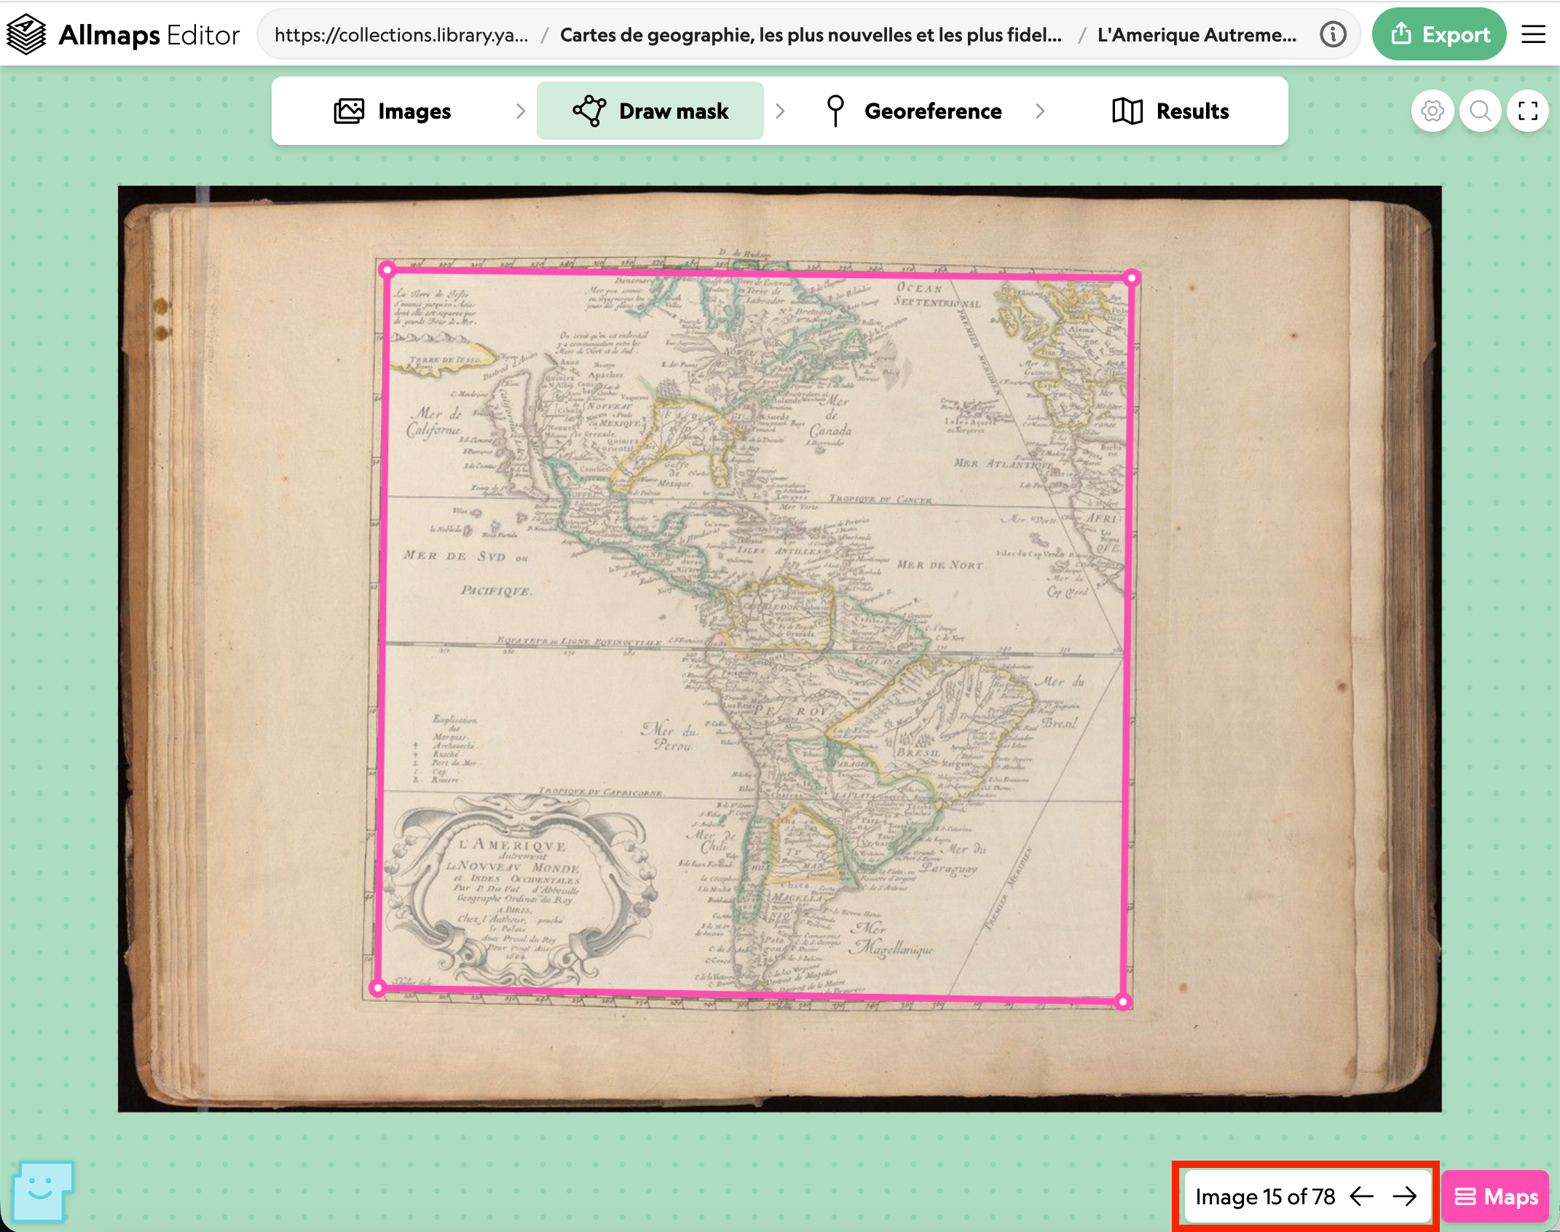Select the top-right mask corner handle
The height and width of the screenshot is (1232, 1560).
click(1132, 277)
